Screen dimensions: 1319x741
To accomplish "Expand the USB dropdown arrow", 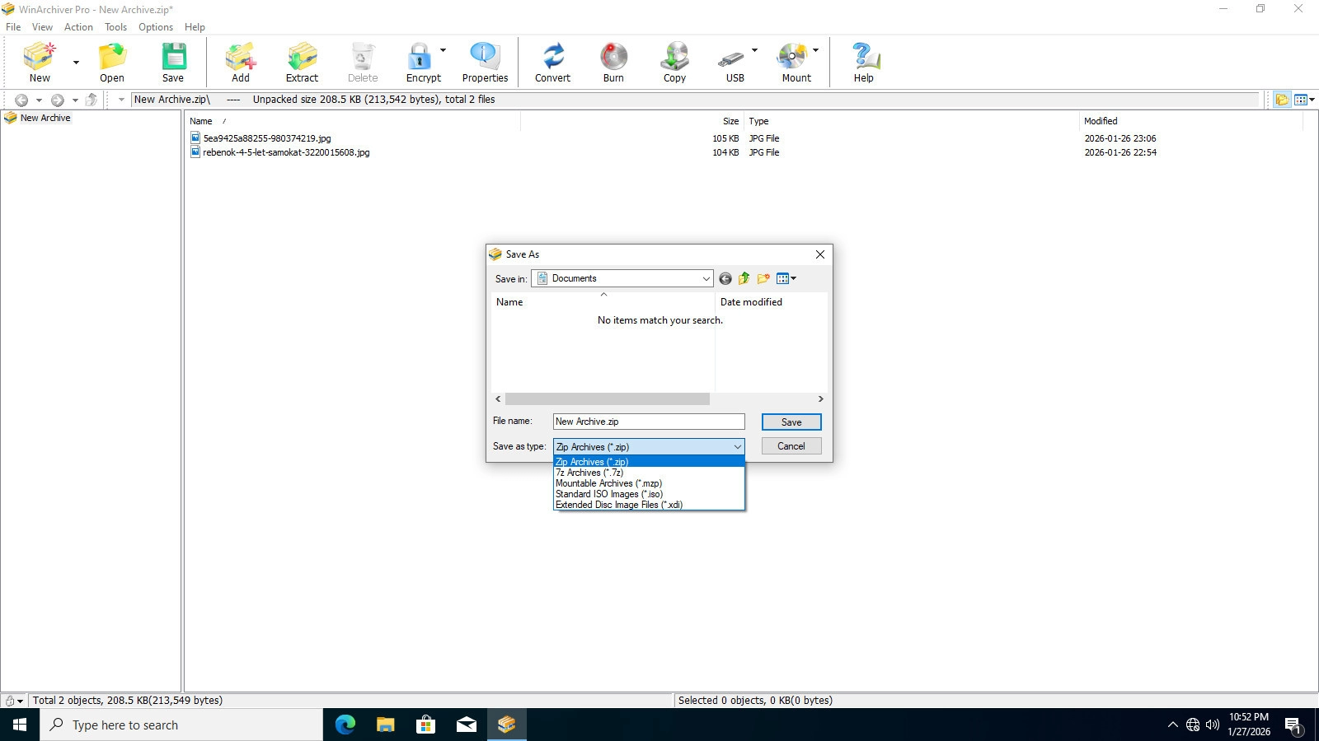I will (754, 50).
